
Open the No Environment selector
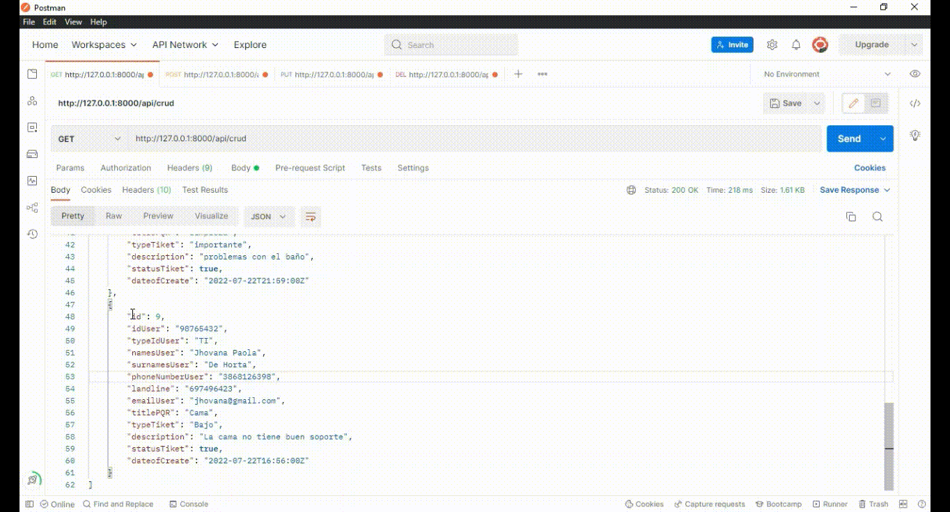[x=827, y=74]
